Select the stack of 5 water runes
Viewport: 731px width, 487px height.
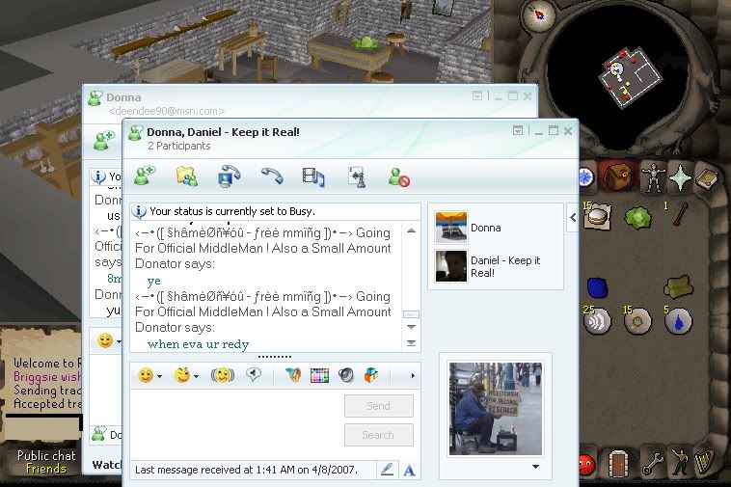678,320
